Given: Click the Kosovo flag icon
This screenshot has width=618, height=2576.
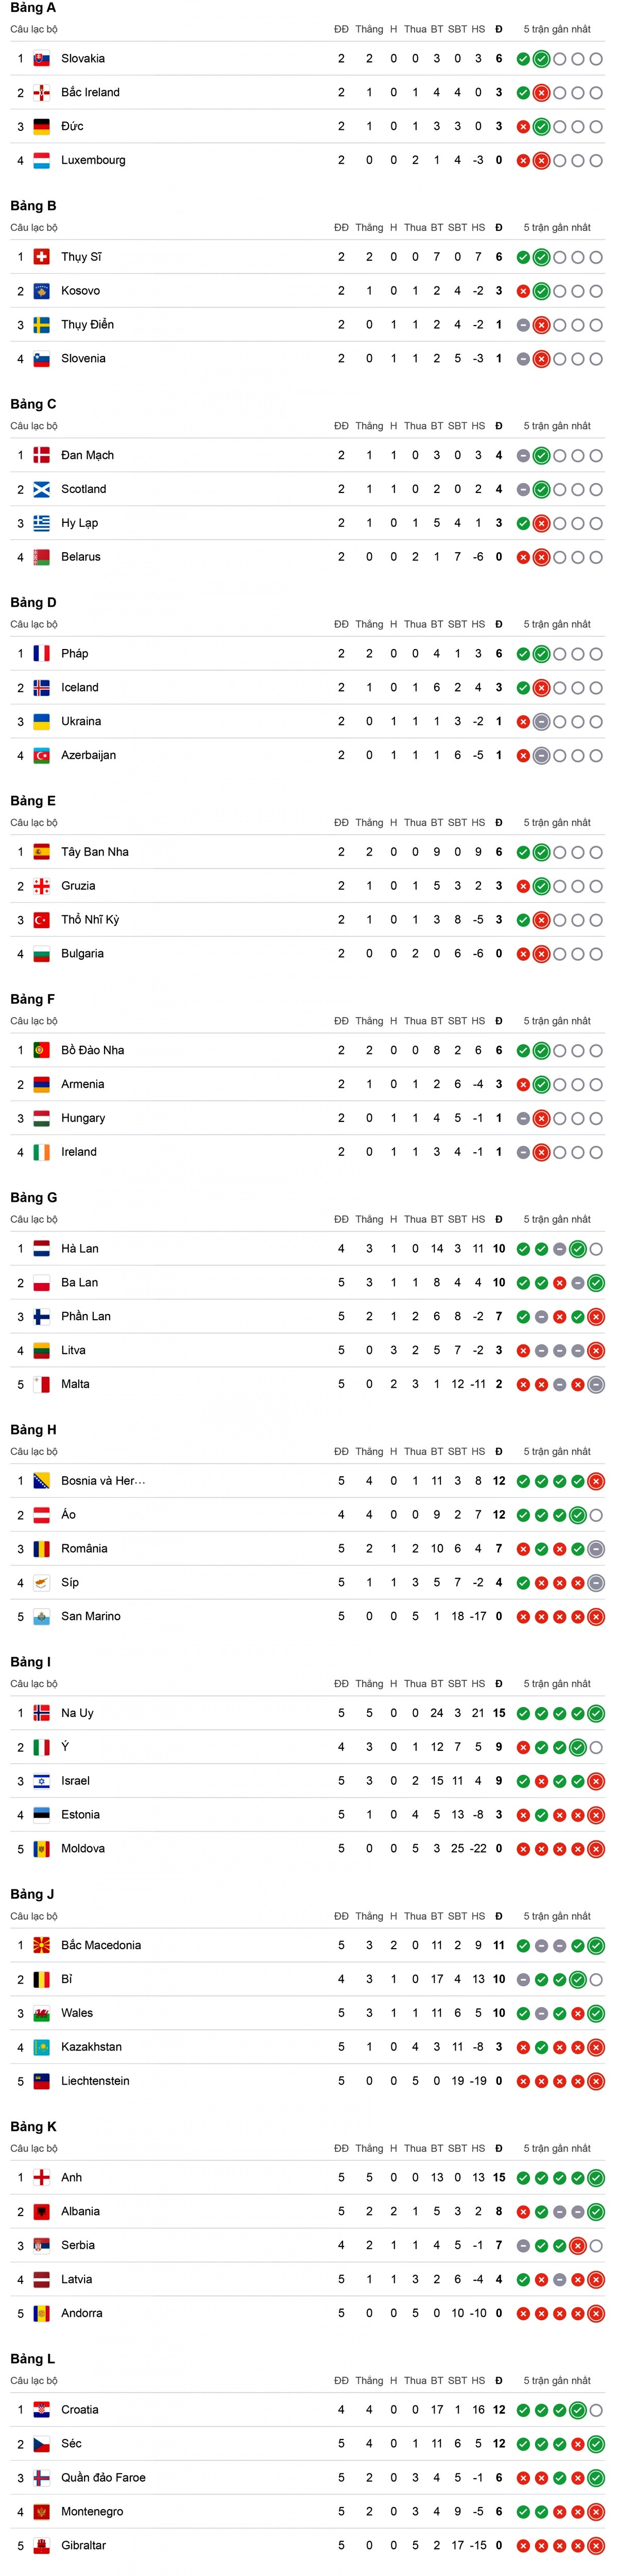Looking at the screenshot, I should [41, 291].
